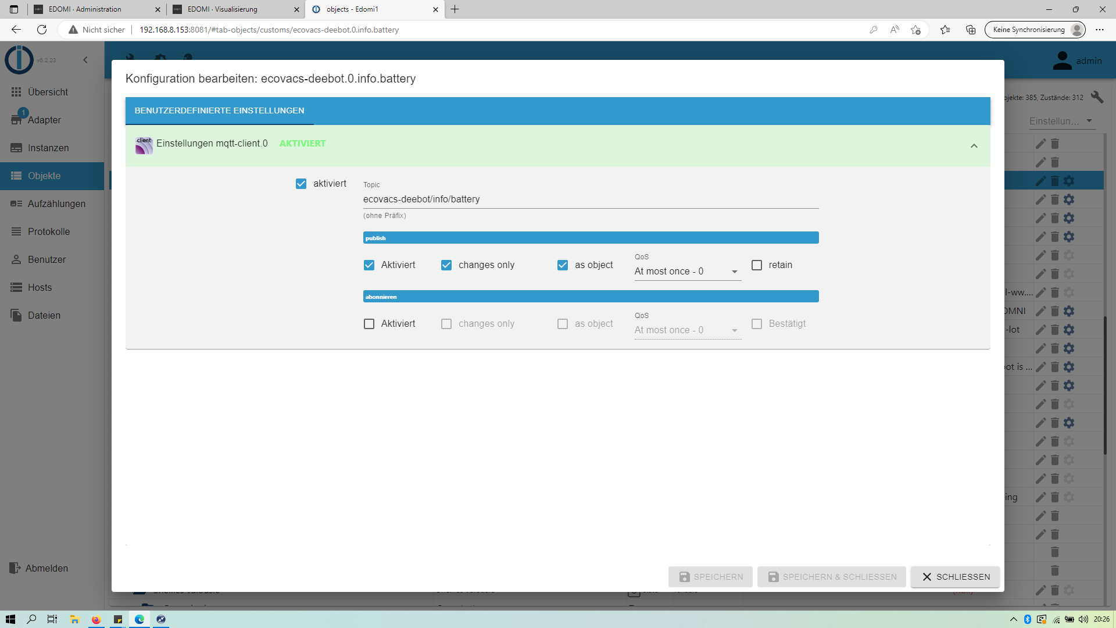This screenshot has height=628, width=1116.
Task: Open the publish QoS dropdown
Action: point(687,272)
